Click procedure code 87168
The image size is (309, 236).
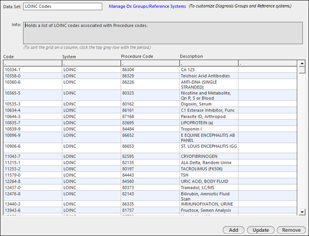click(x=150, y=116)
